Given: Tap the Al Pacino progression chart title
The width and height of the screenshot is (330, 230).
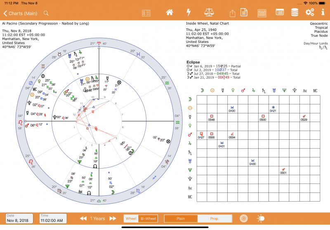Looking at the screenshot, I should (x=46, y=23).
